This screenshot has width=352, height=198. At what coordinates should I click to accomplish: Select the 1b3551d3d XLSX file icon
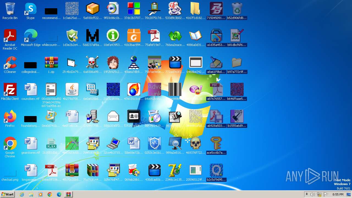51,146
